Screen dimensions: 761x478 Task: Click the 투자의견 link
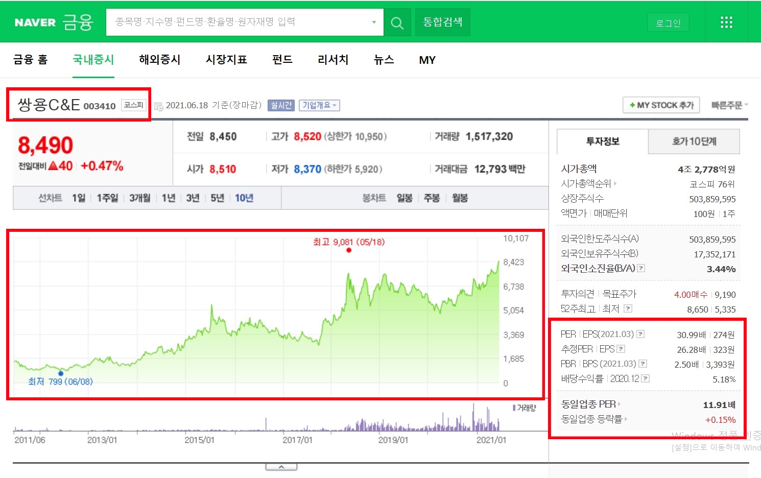[577, 294]
